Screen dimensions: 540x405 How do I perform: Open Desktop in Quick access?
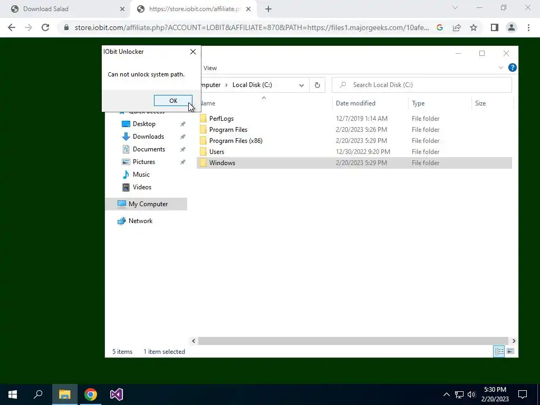point(144,124)
